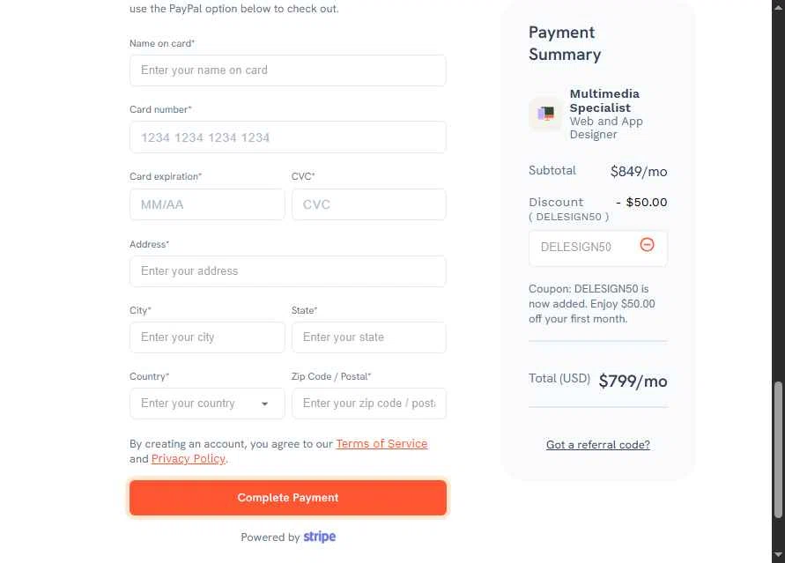Remove the DELESIGN50 coupon with the minus icon
Viewport: 785px width, 563px height.
pyautogui.click(x=647, y=245)
